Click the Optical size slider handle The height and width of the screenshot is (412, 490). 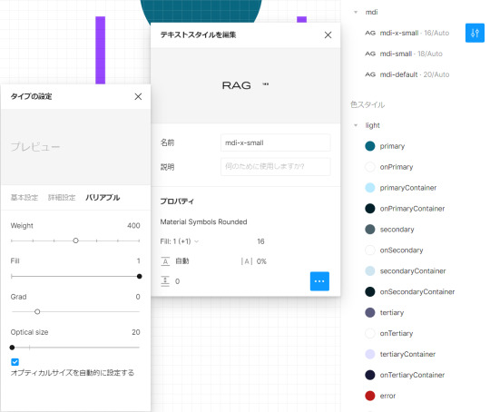pos(12,348)
